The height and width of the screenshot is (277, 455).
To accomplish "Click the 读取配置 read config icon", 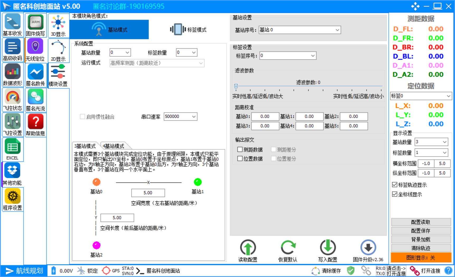I will click(x=248, y=251).
